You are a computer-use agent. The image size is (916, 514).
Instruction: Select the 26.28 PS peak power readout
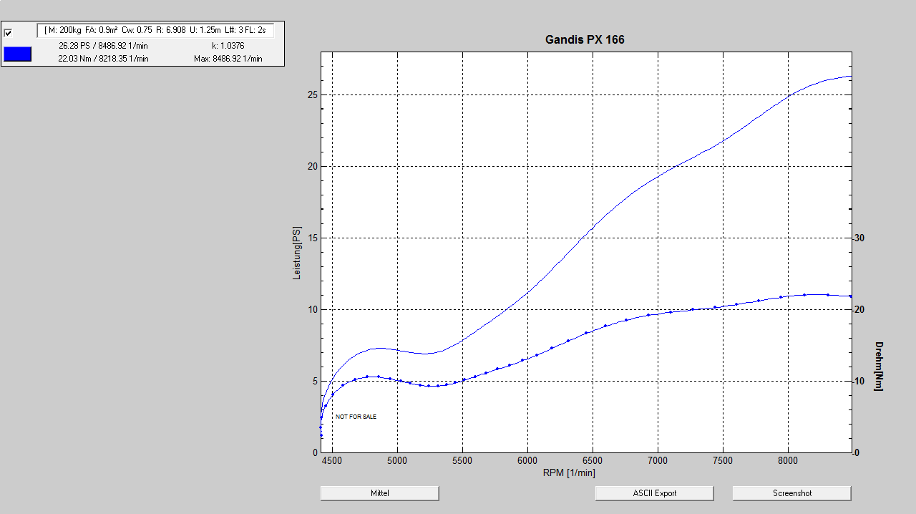(103, 46)
